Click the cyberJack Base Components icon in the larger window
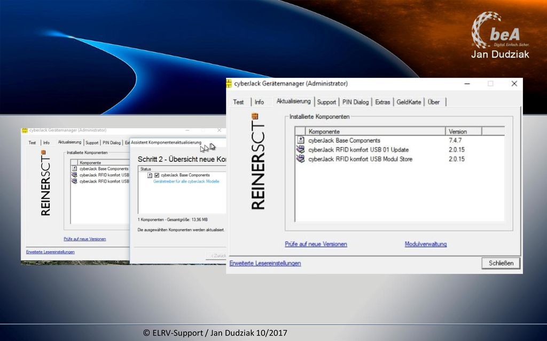This screenshot has height=341, width=547. (x=300, y=140)
